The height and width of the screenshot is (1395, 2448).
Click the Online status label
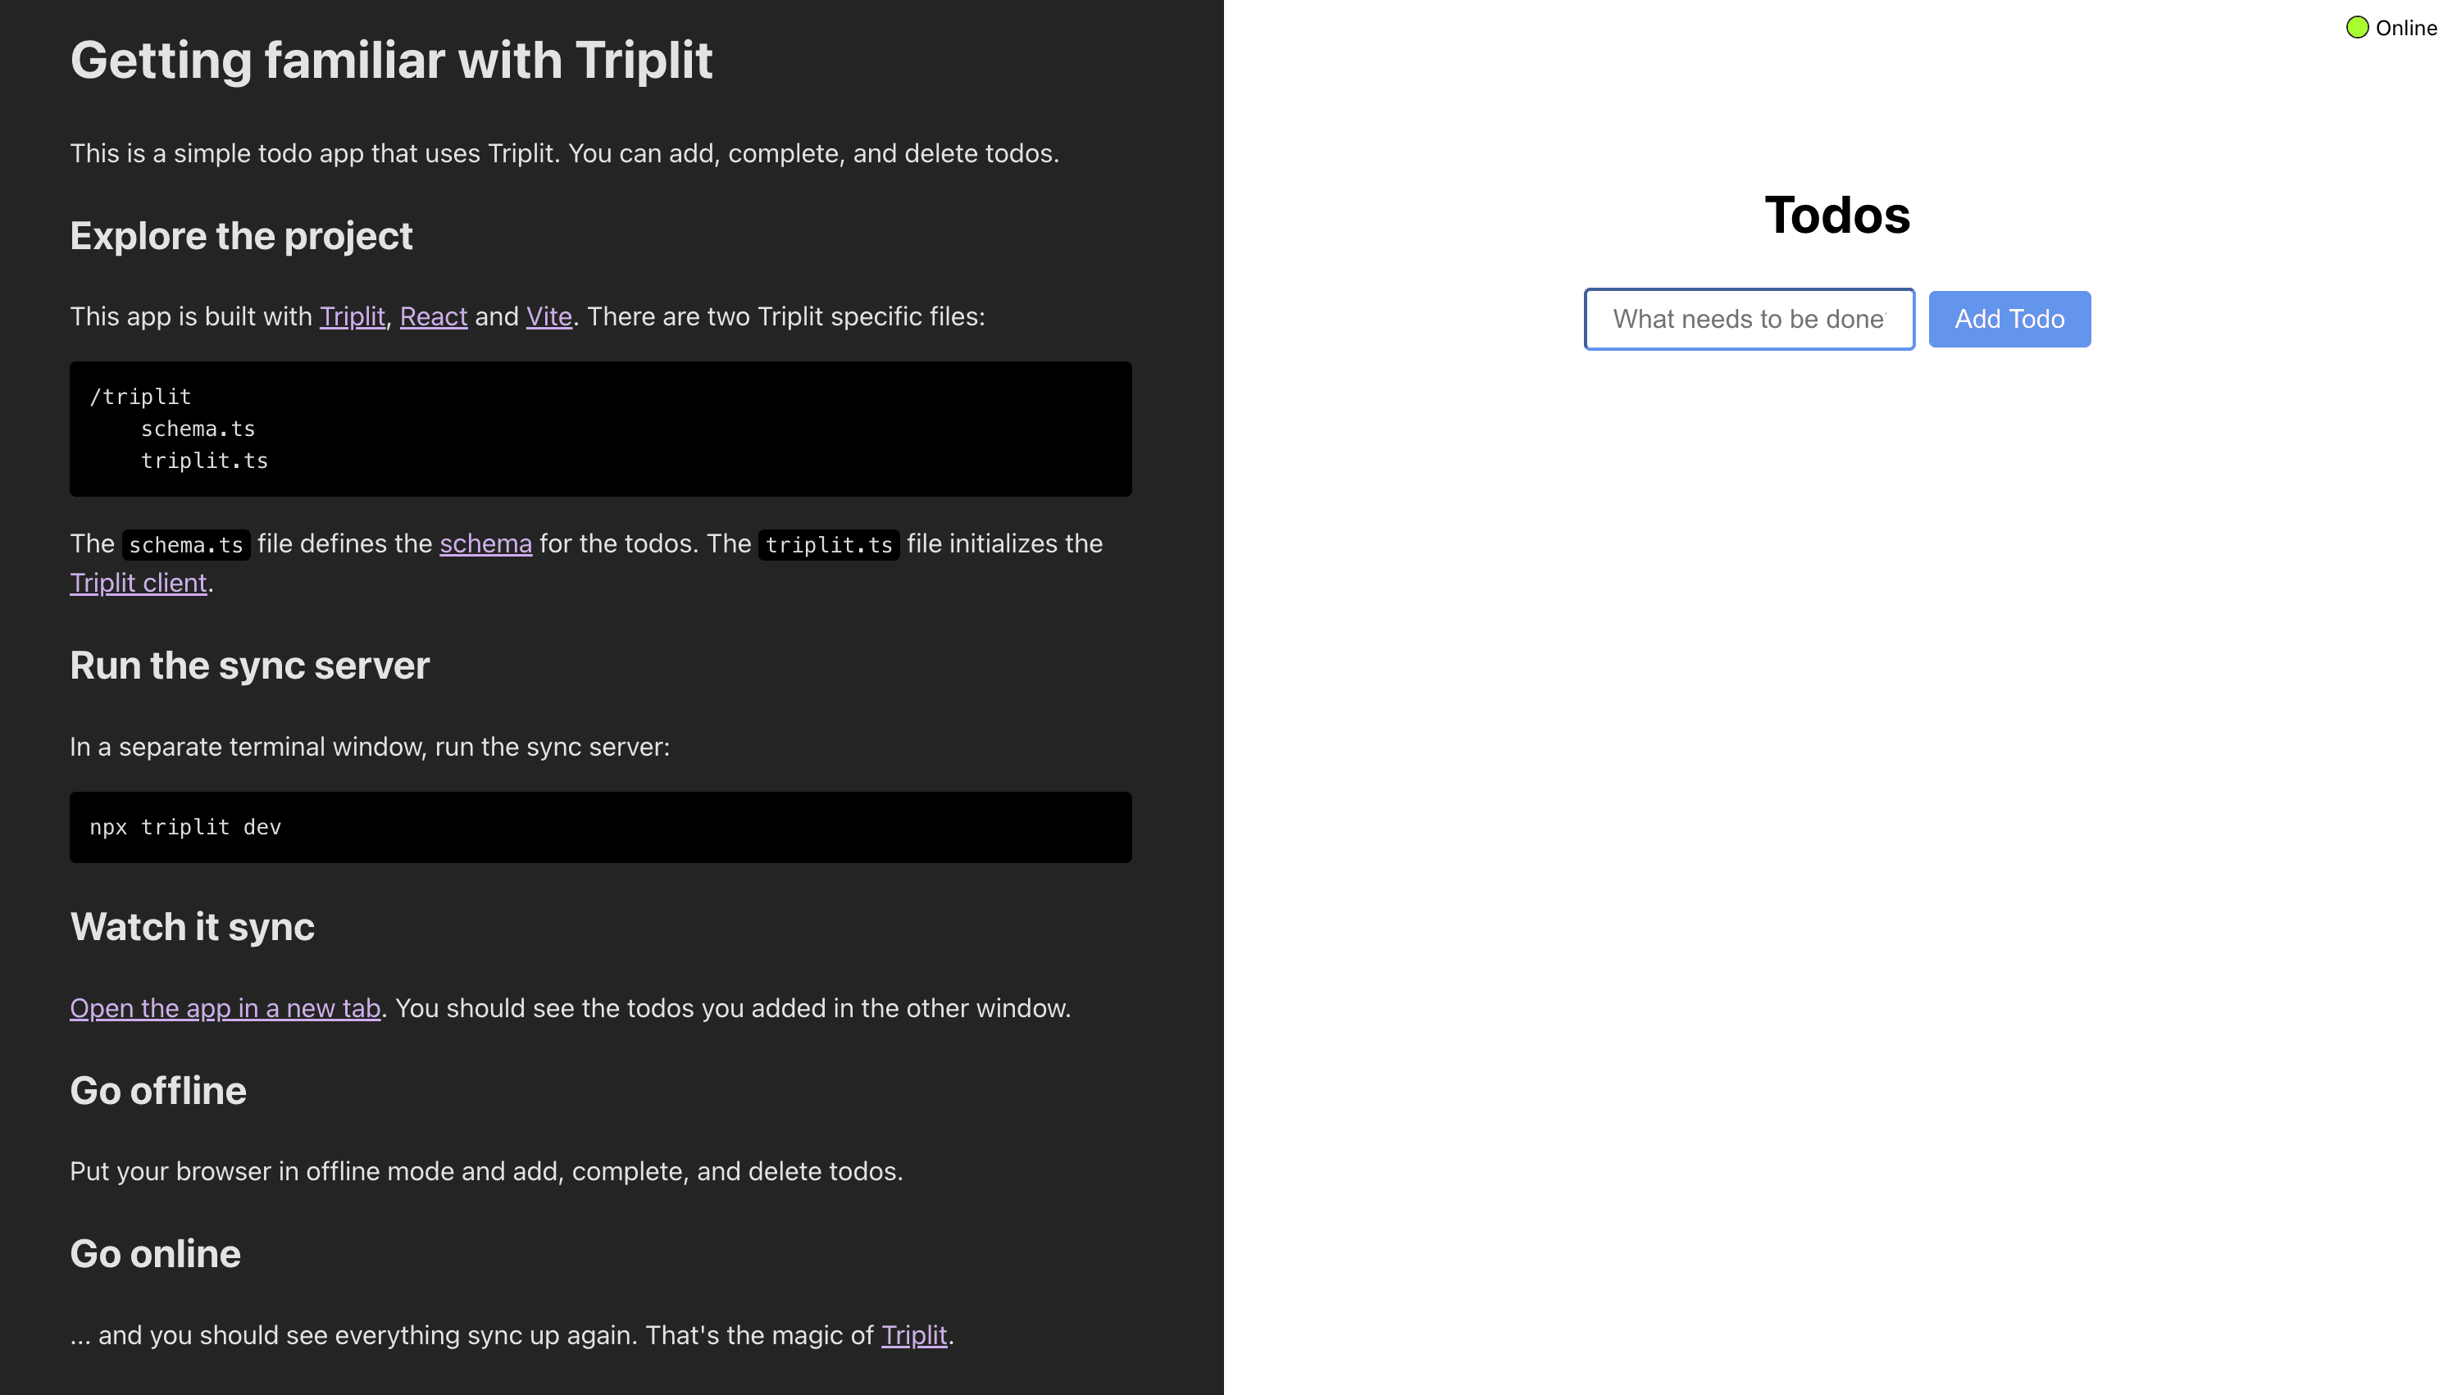pyautogui.click(x=2406, y=28)
